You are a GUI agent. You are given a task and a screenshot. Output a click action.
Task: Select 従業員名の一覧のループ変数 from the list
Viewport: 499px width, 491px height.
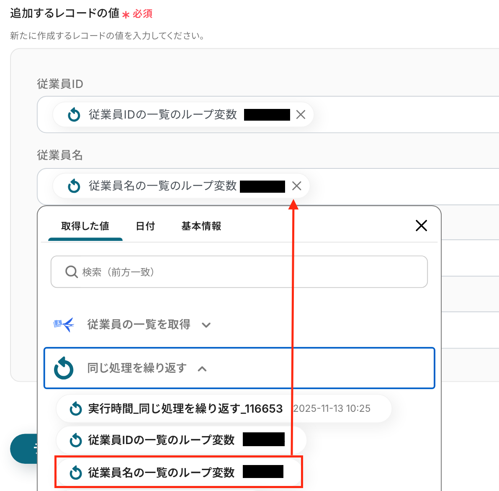tap(179, 472)
